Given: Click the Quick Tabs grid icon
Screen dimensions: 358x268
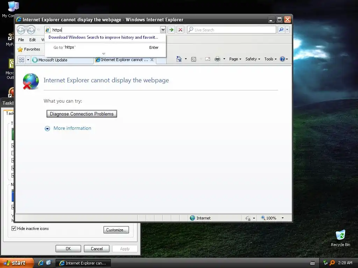Looking at the screenshot, I should [21, 60].
